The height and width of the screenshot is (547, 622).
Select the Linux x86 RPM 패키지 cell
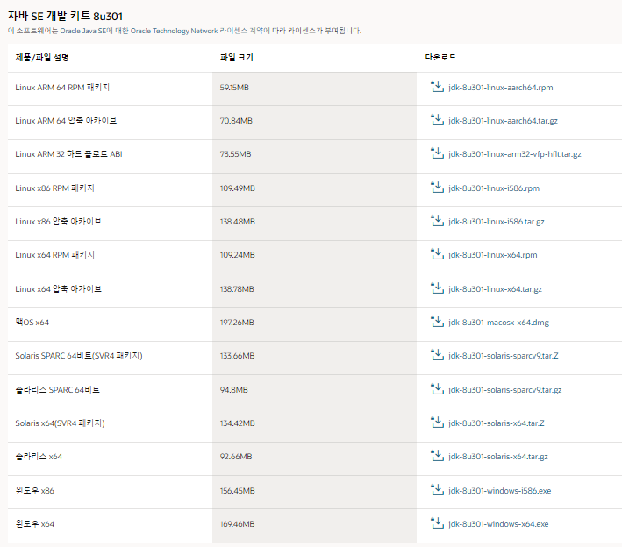click(110, 190)
